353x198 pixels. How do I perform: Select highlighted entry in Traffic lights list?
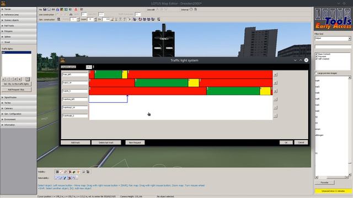17,52
